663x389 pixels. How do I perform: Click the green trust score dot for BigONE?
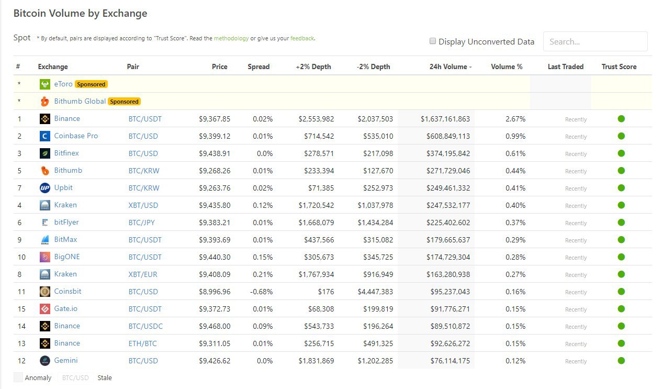[621, 257]
